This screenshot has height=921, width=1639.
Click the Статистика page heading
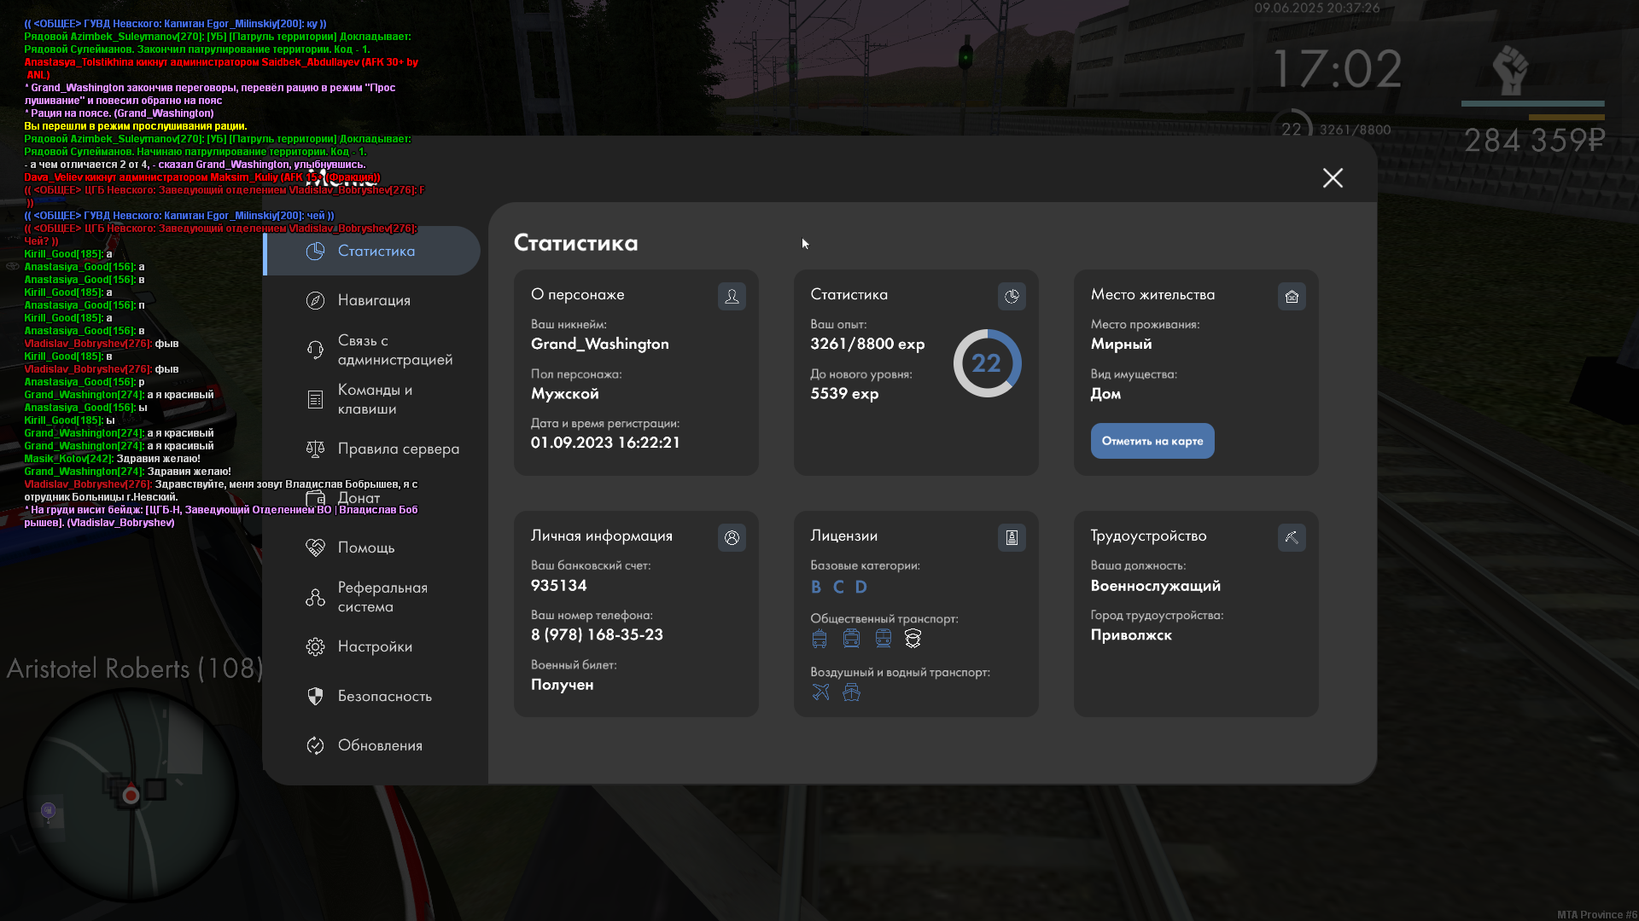tap(576, 243)
